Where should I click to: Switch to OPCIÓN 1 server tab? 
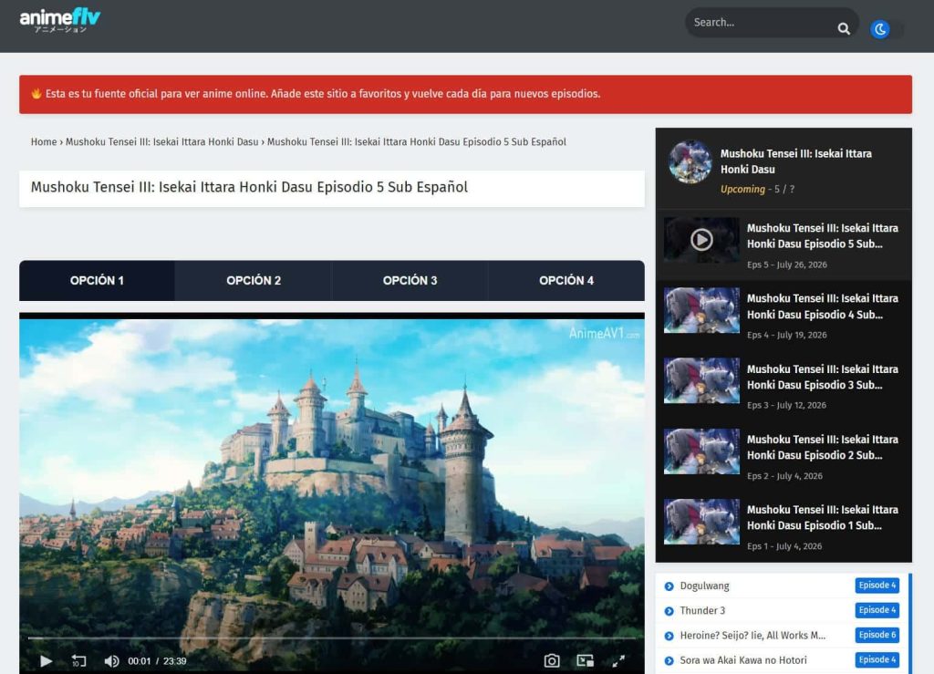pos(97,280)
